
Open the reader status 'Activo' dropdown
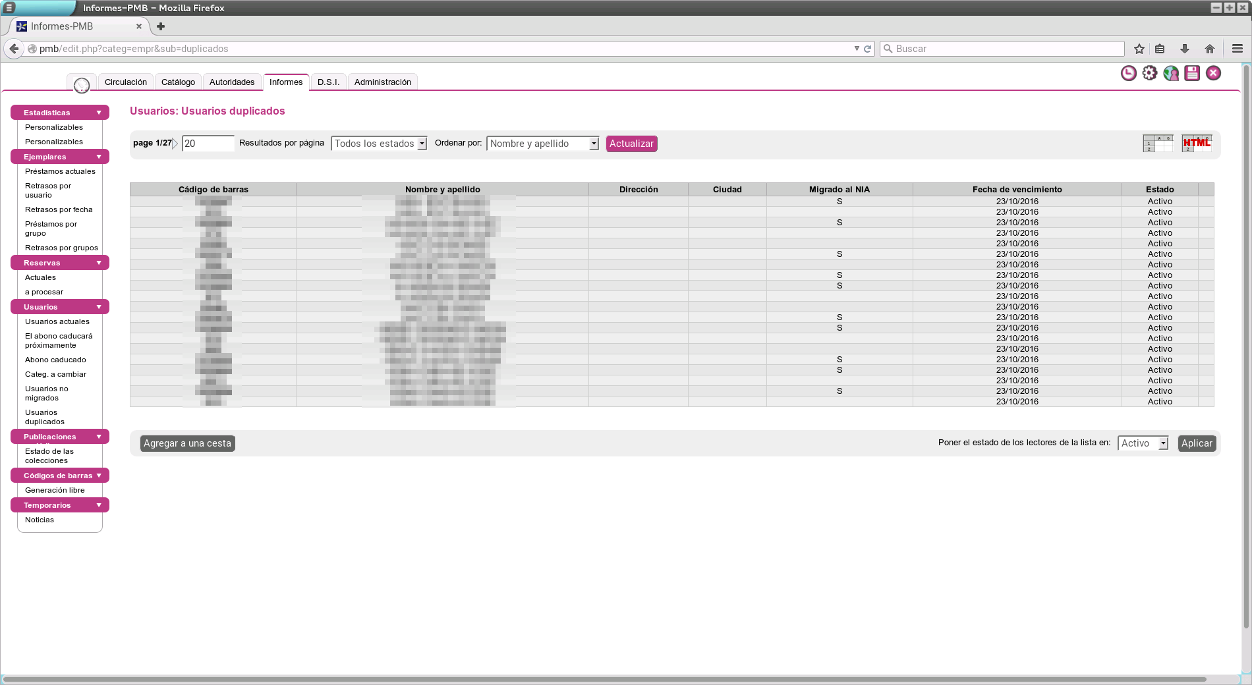point(1143,443)
